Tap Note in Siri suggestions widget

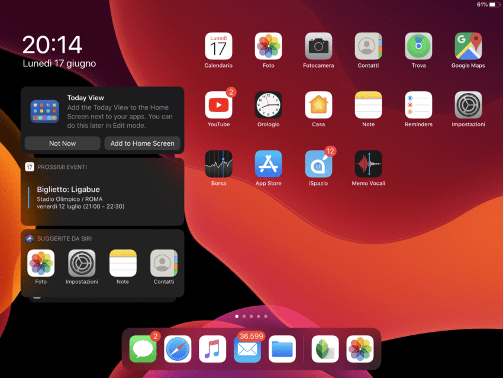[x=123, y=263]
